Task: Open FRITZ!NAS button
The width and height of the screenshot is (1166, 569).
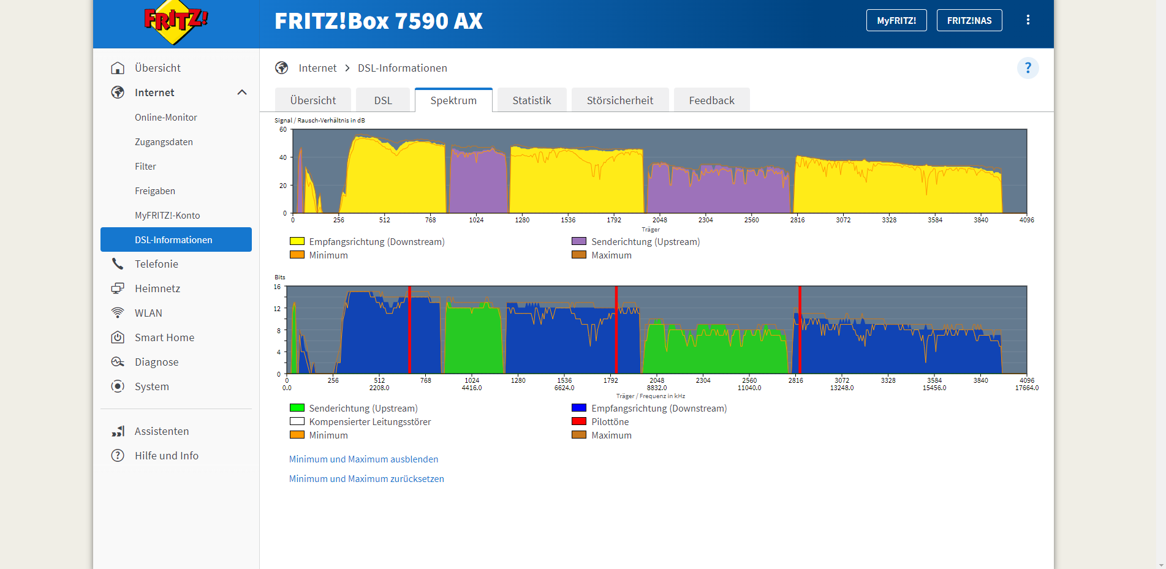Action: coord(969,20)
